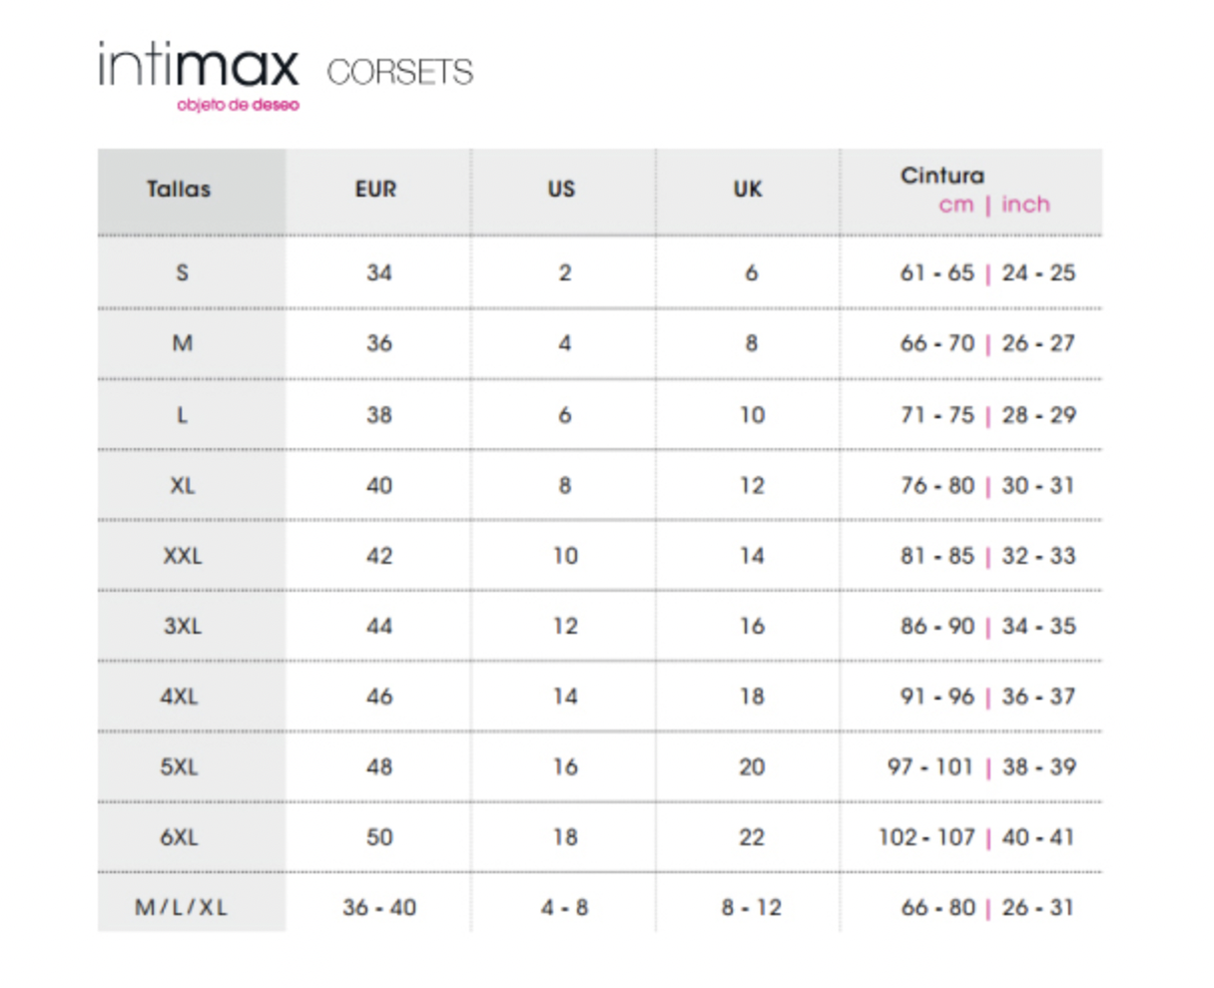Select the Tallas column header
Screen dimensions: 1214x988
179,189
